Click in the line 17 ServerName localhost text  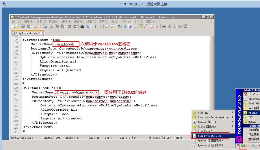click(66, 44)
